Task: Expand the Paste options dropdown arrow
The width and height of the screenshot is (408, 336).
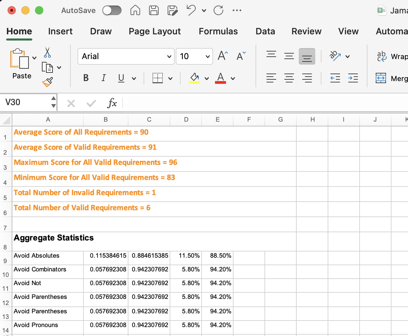Action: pyautogui.click(x=34, y=58)
